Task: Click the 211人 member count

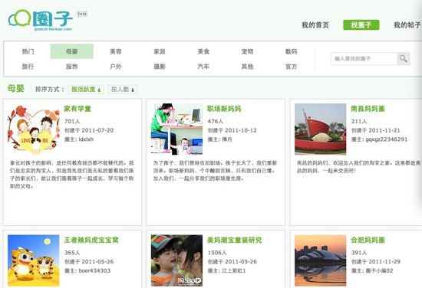Action: (x=359, y=121)
